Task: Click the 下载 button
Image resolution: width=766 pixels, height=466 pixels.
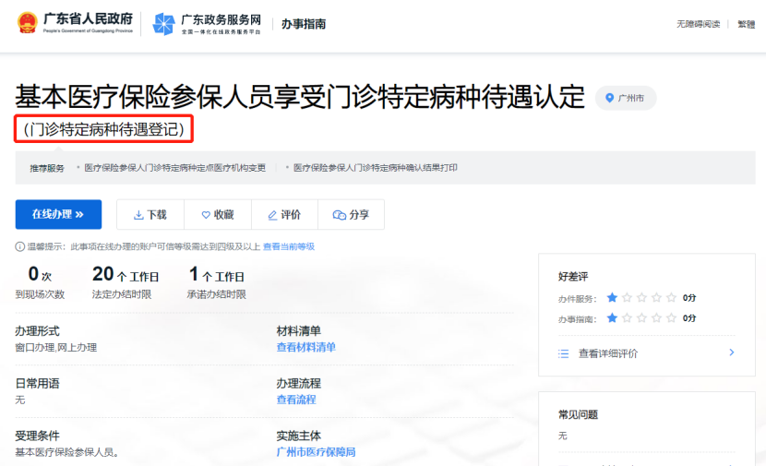Action: click(x=150, y=214)
